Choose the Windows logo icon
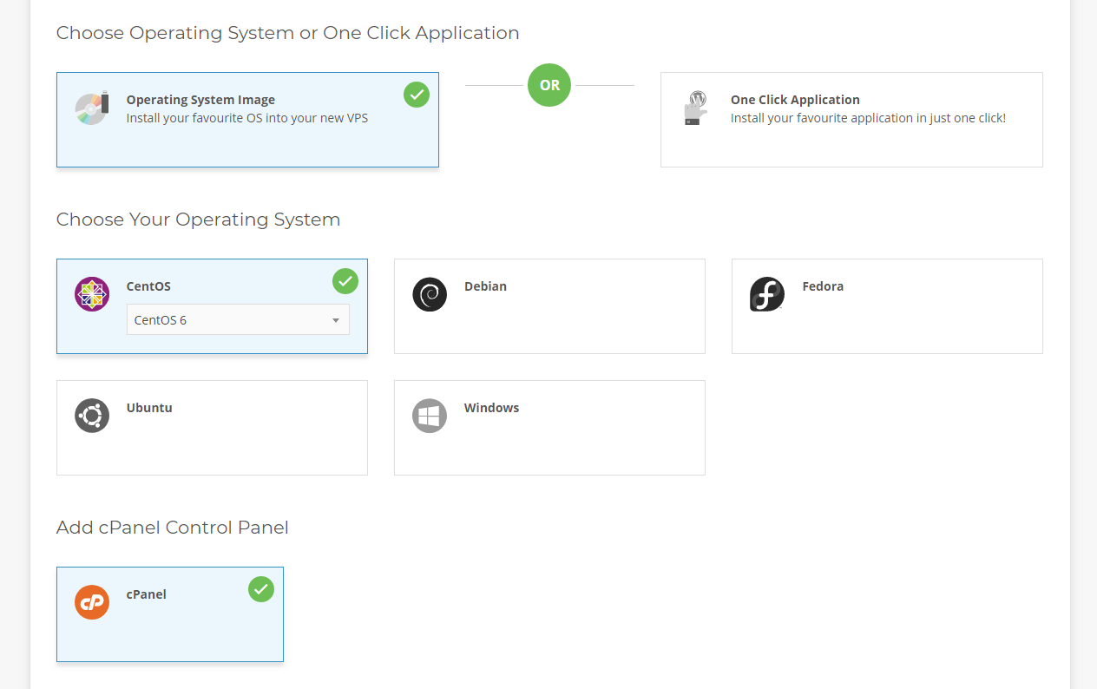This screenshot has height=689, width=1097. click(430, 416)
